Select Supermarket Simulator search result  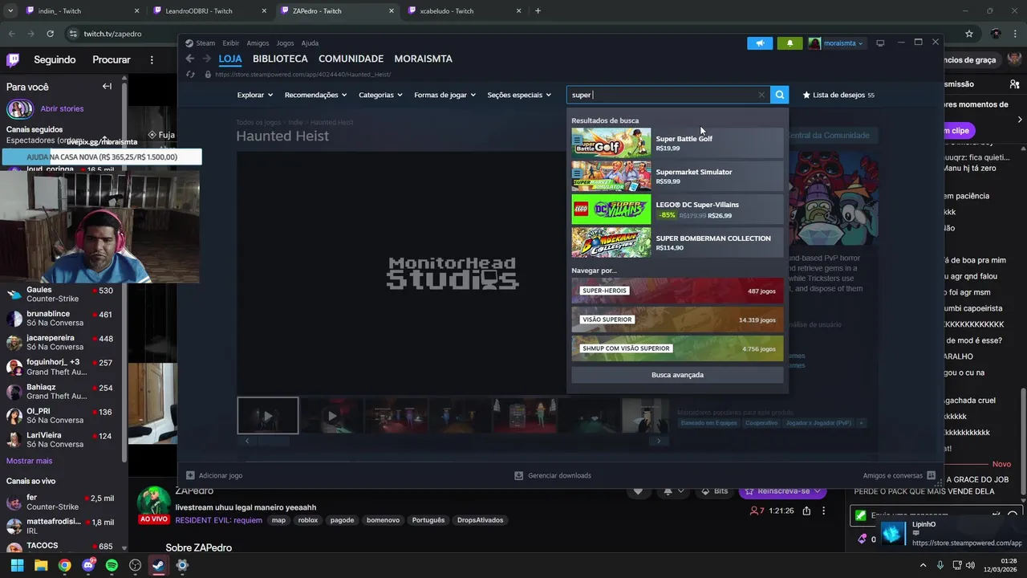[x=677, y=176]
